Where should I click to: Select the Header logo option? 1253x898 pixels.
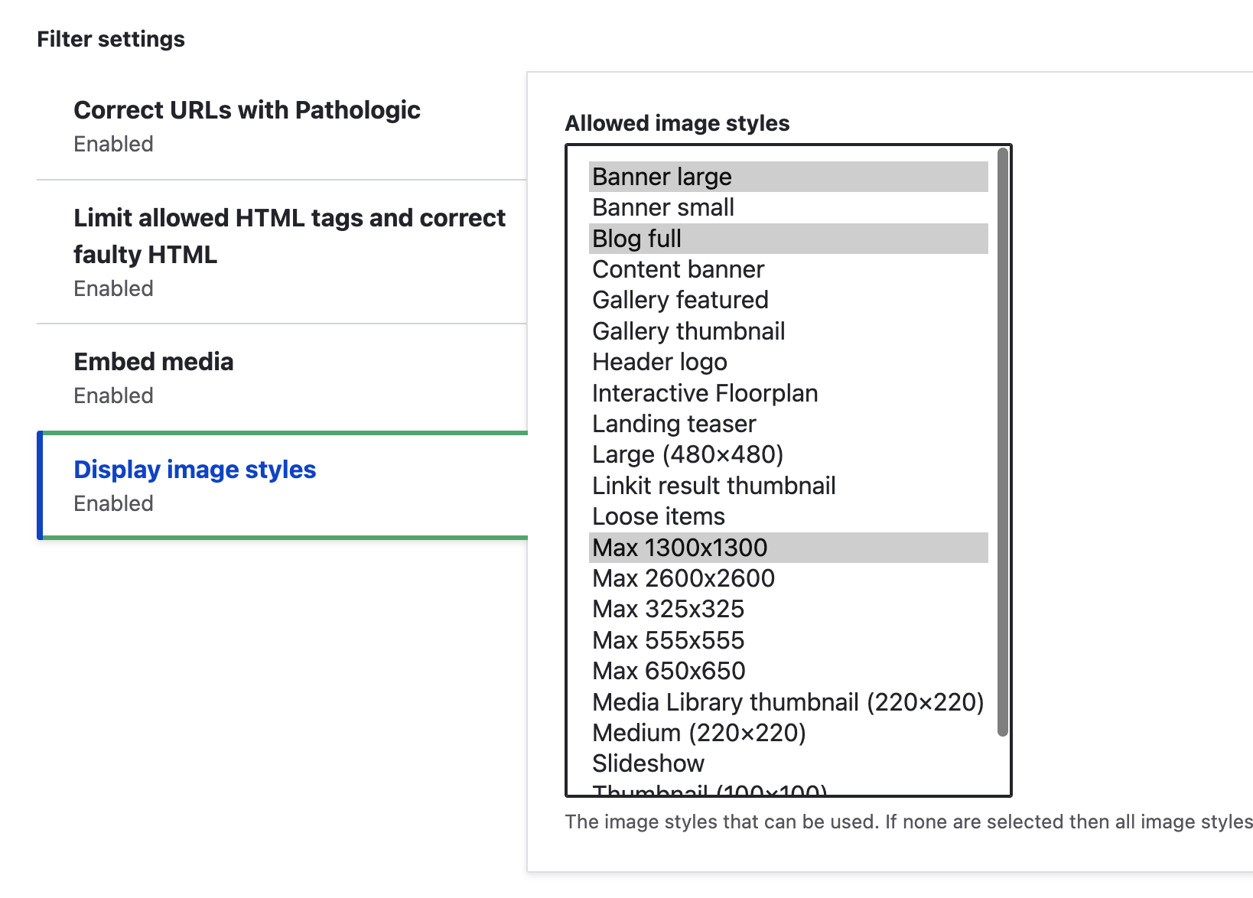(659, 362)
